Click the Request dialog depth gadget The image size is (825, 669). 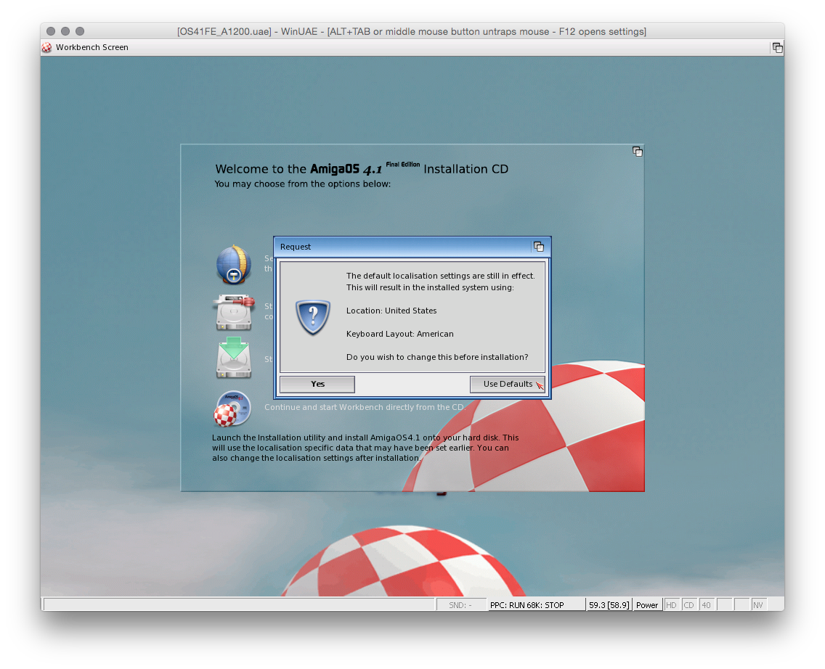[x=539, y=247]
